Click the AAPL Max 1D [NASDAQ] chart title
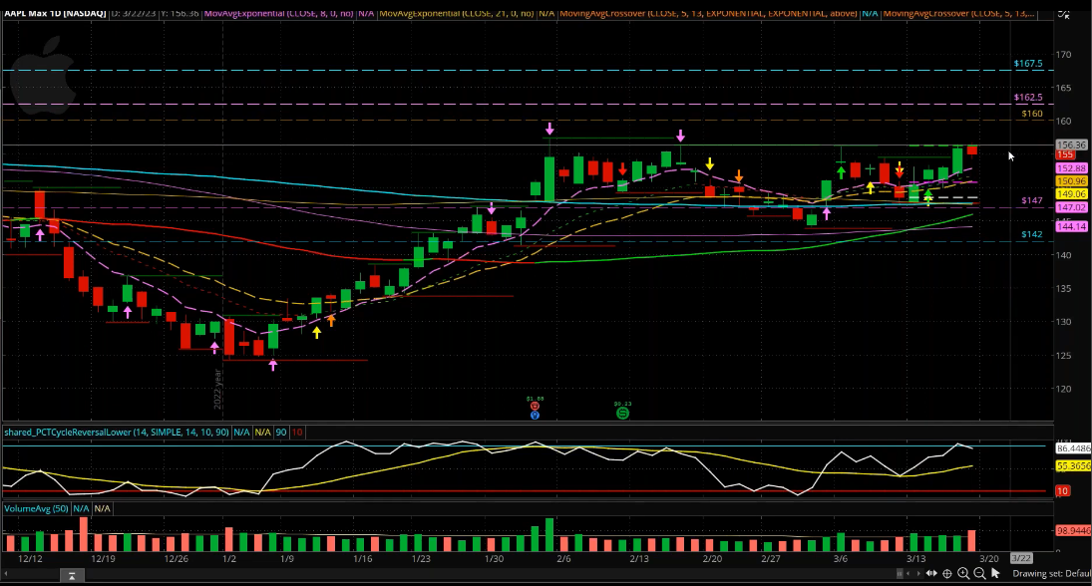The width and height of the screenshot is (1092, 586). [x=54, y=13]
